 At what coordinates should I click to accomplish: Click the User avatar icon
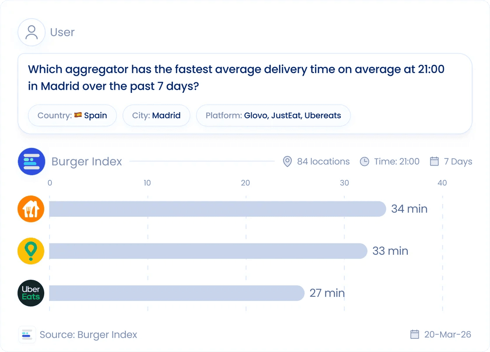[31, 32]
